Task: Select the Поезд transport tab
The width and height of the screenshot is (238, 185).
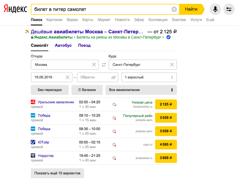Action: 85,45
